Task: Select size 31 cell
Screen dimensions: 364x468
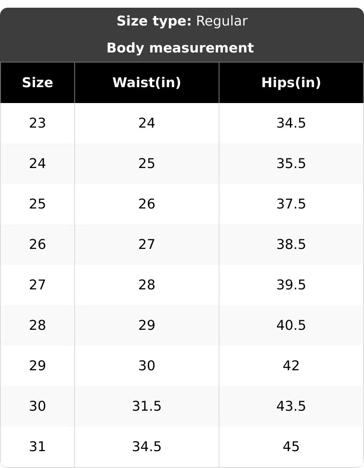Action: (x=37, y=447)
